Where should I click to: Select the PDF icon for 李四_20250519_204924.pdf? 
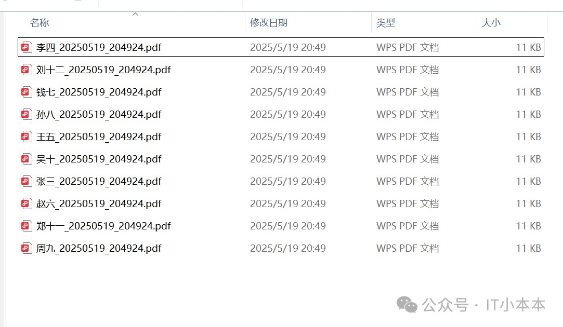26,47
